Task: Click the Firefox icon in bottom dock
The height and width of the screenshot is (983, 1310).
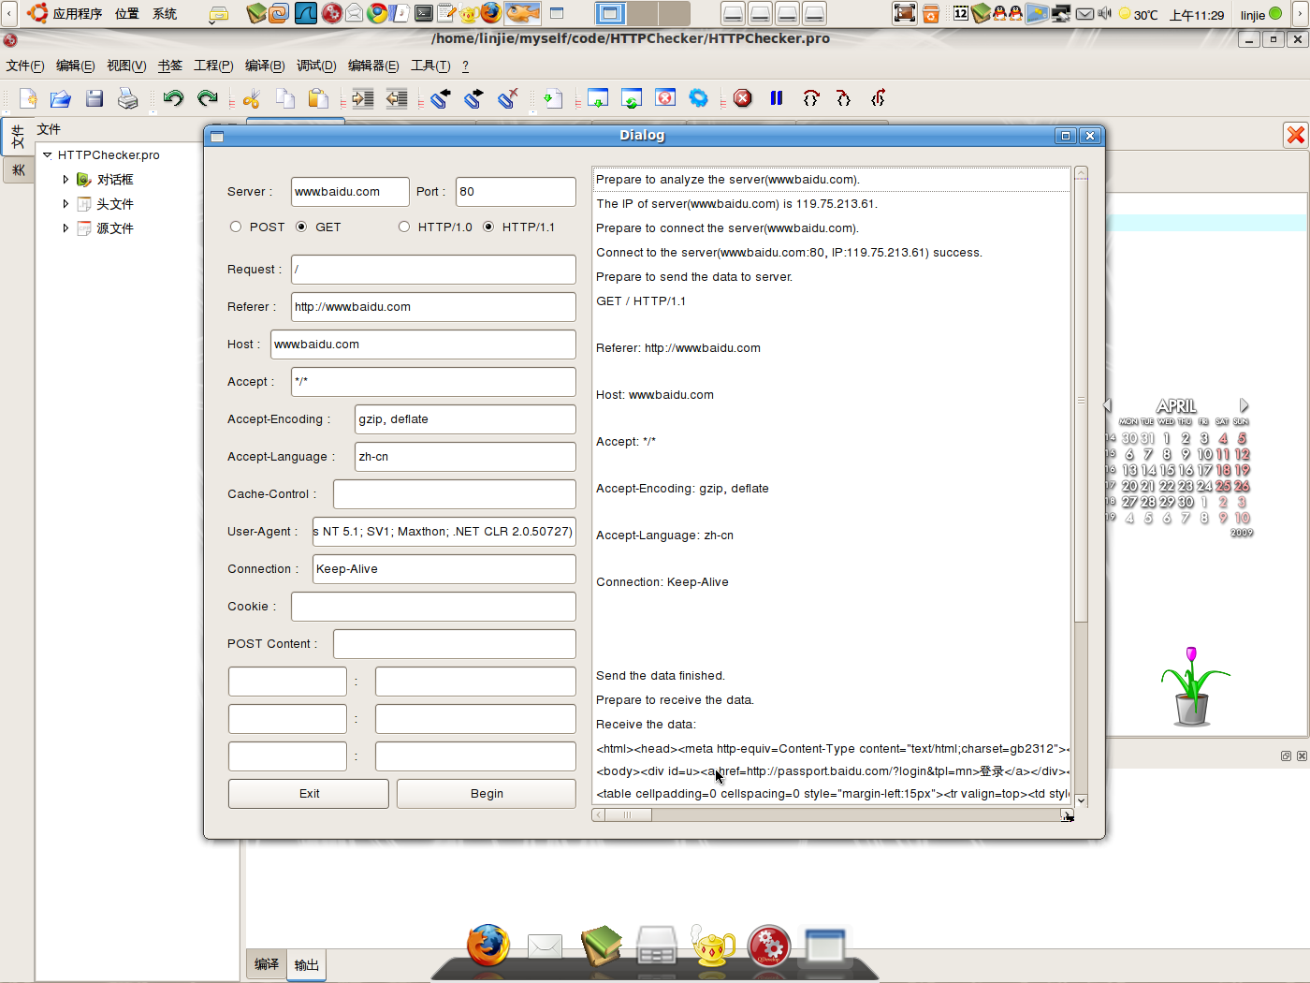Action: point(488,945)
